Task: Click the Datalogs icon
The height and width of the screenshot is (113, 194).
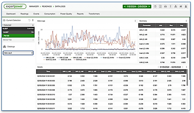Action: click(5, 46)
